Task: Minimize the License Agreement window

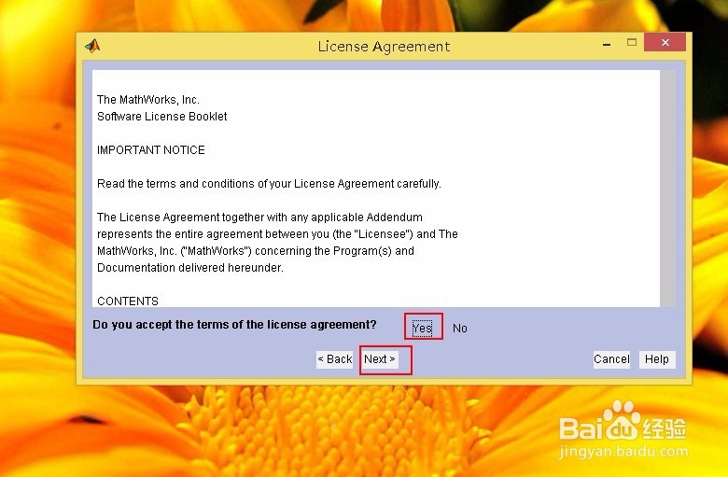Action: tap(607, 44)
